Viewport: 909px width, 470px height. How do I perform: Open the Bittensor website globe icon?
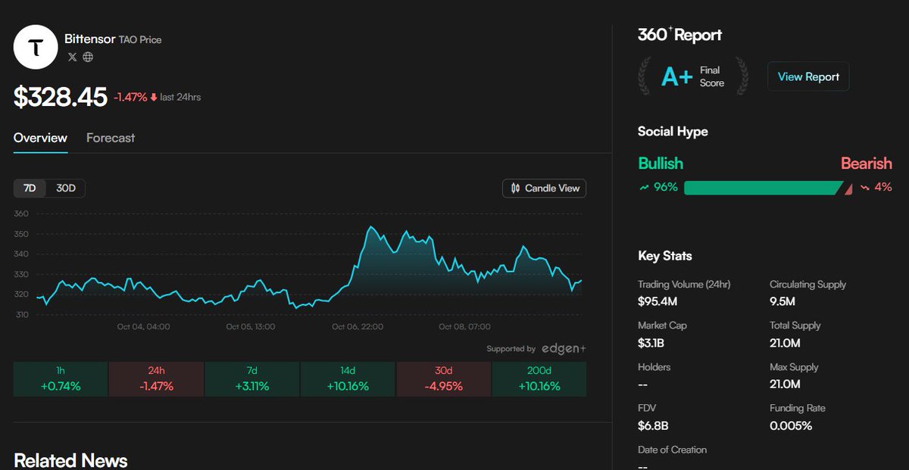[x=88, y=57]
